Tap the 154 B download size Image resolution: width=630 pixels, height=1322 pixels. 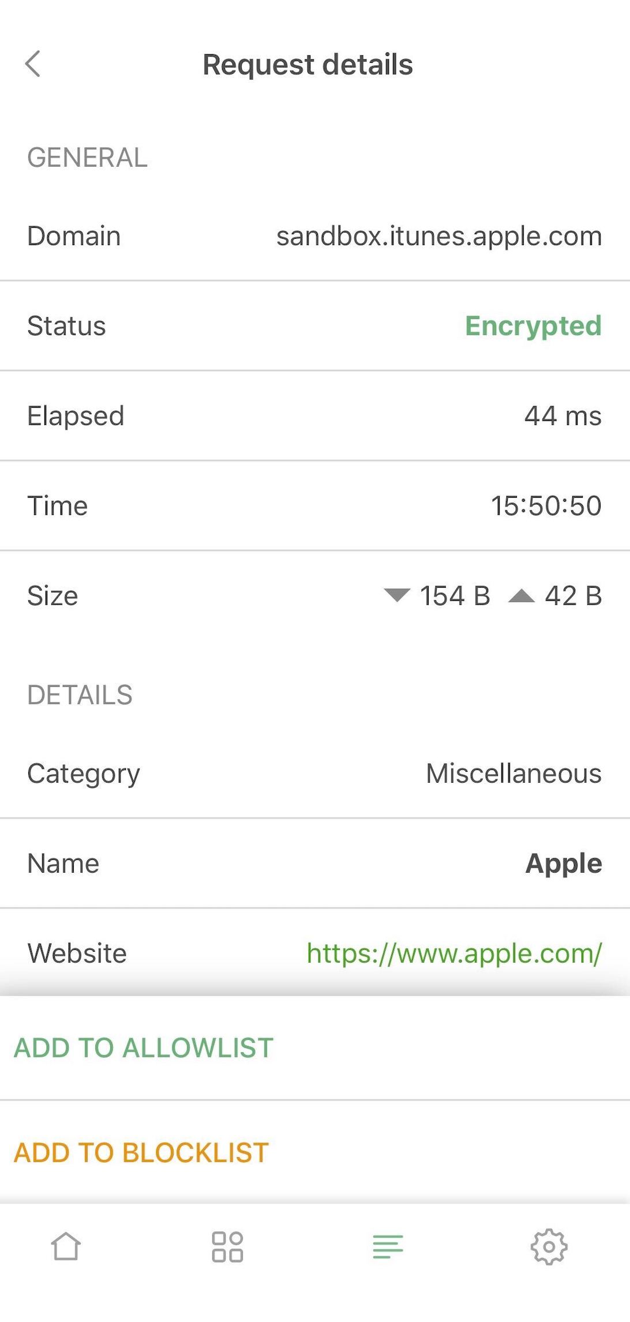click(455, 596)
